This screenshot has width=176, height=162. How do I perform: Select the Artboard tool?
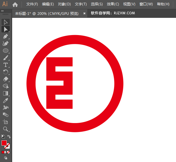[6, 122]
